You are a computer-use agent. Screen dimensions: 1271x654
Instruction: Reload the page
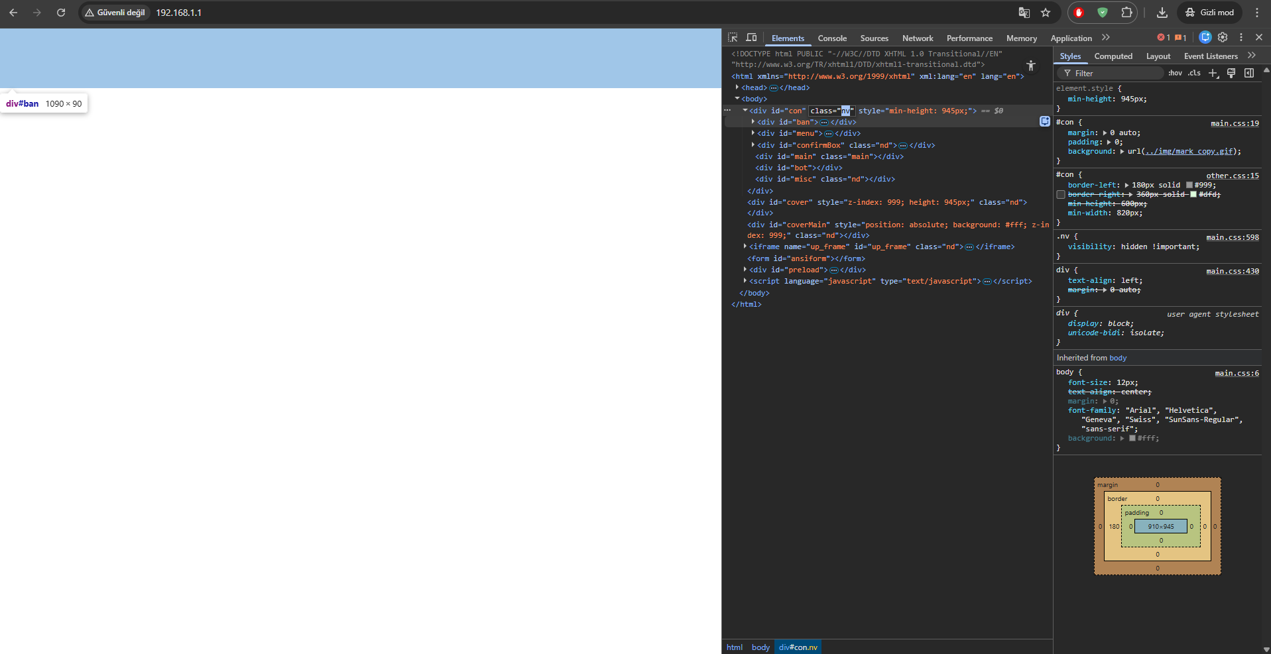click(61, 13)
